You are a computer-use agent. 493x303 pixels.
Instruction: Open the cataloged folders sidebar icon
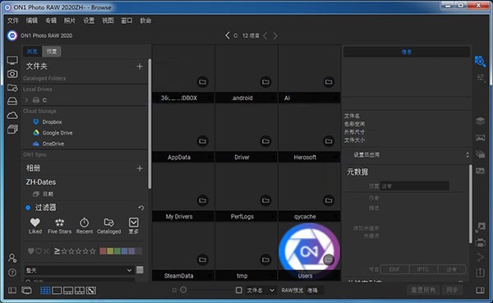click(x=12, y=88)
